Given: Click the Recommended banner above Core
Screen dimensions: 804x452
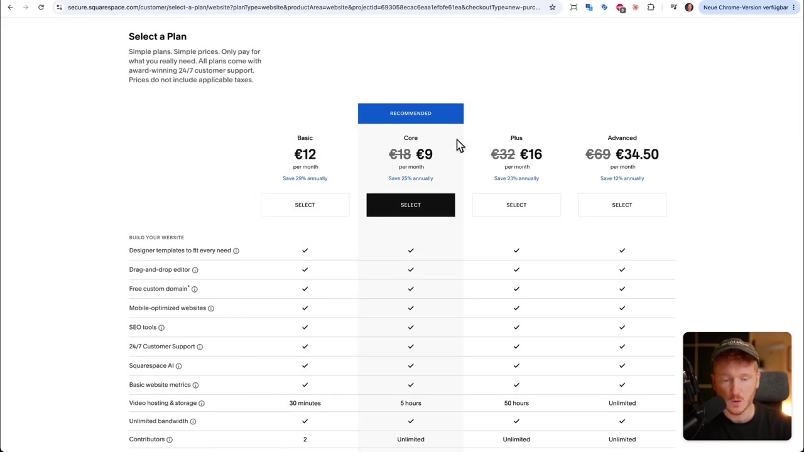Looking at the screenshot, I should point(411,114).
